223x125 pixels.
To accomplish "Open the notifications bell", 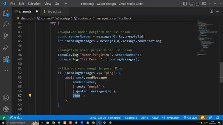I will click(x=218, y=118).
